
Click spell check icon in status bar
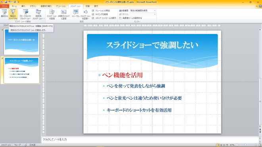pos(25,145)
